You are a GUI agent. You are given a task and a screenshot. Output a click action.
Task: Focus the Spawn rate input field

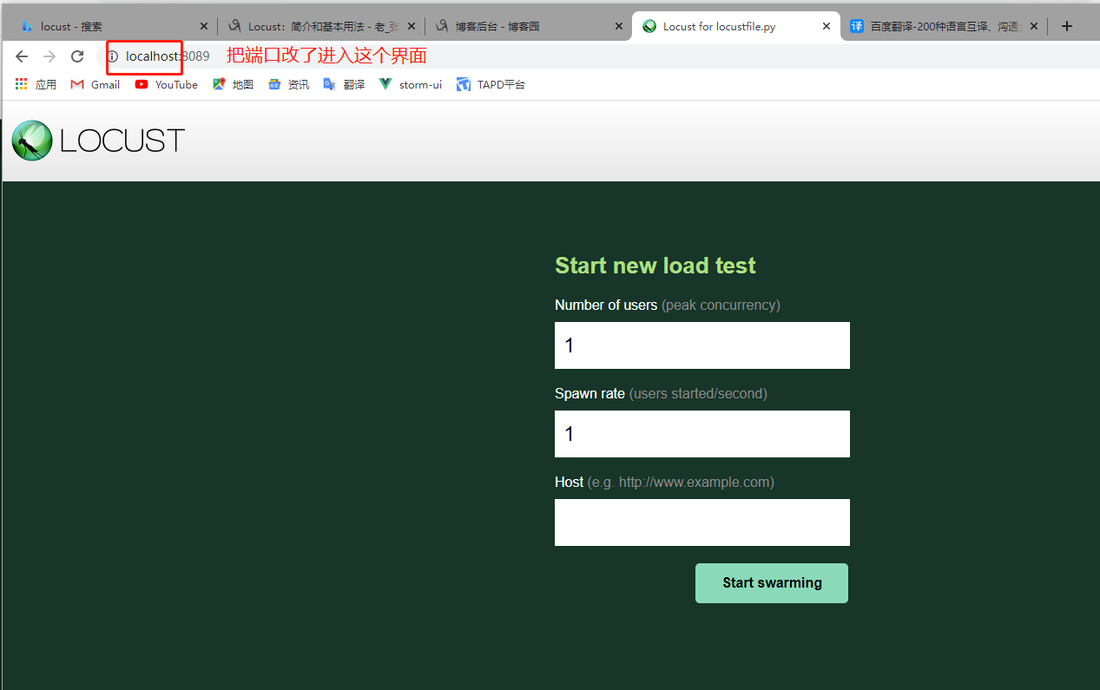click(x=702, y=434)
